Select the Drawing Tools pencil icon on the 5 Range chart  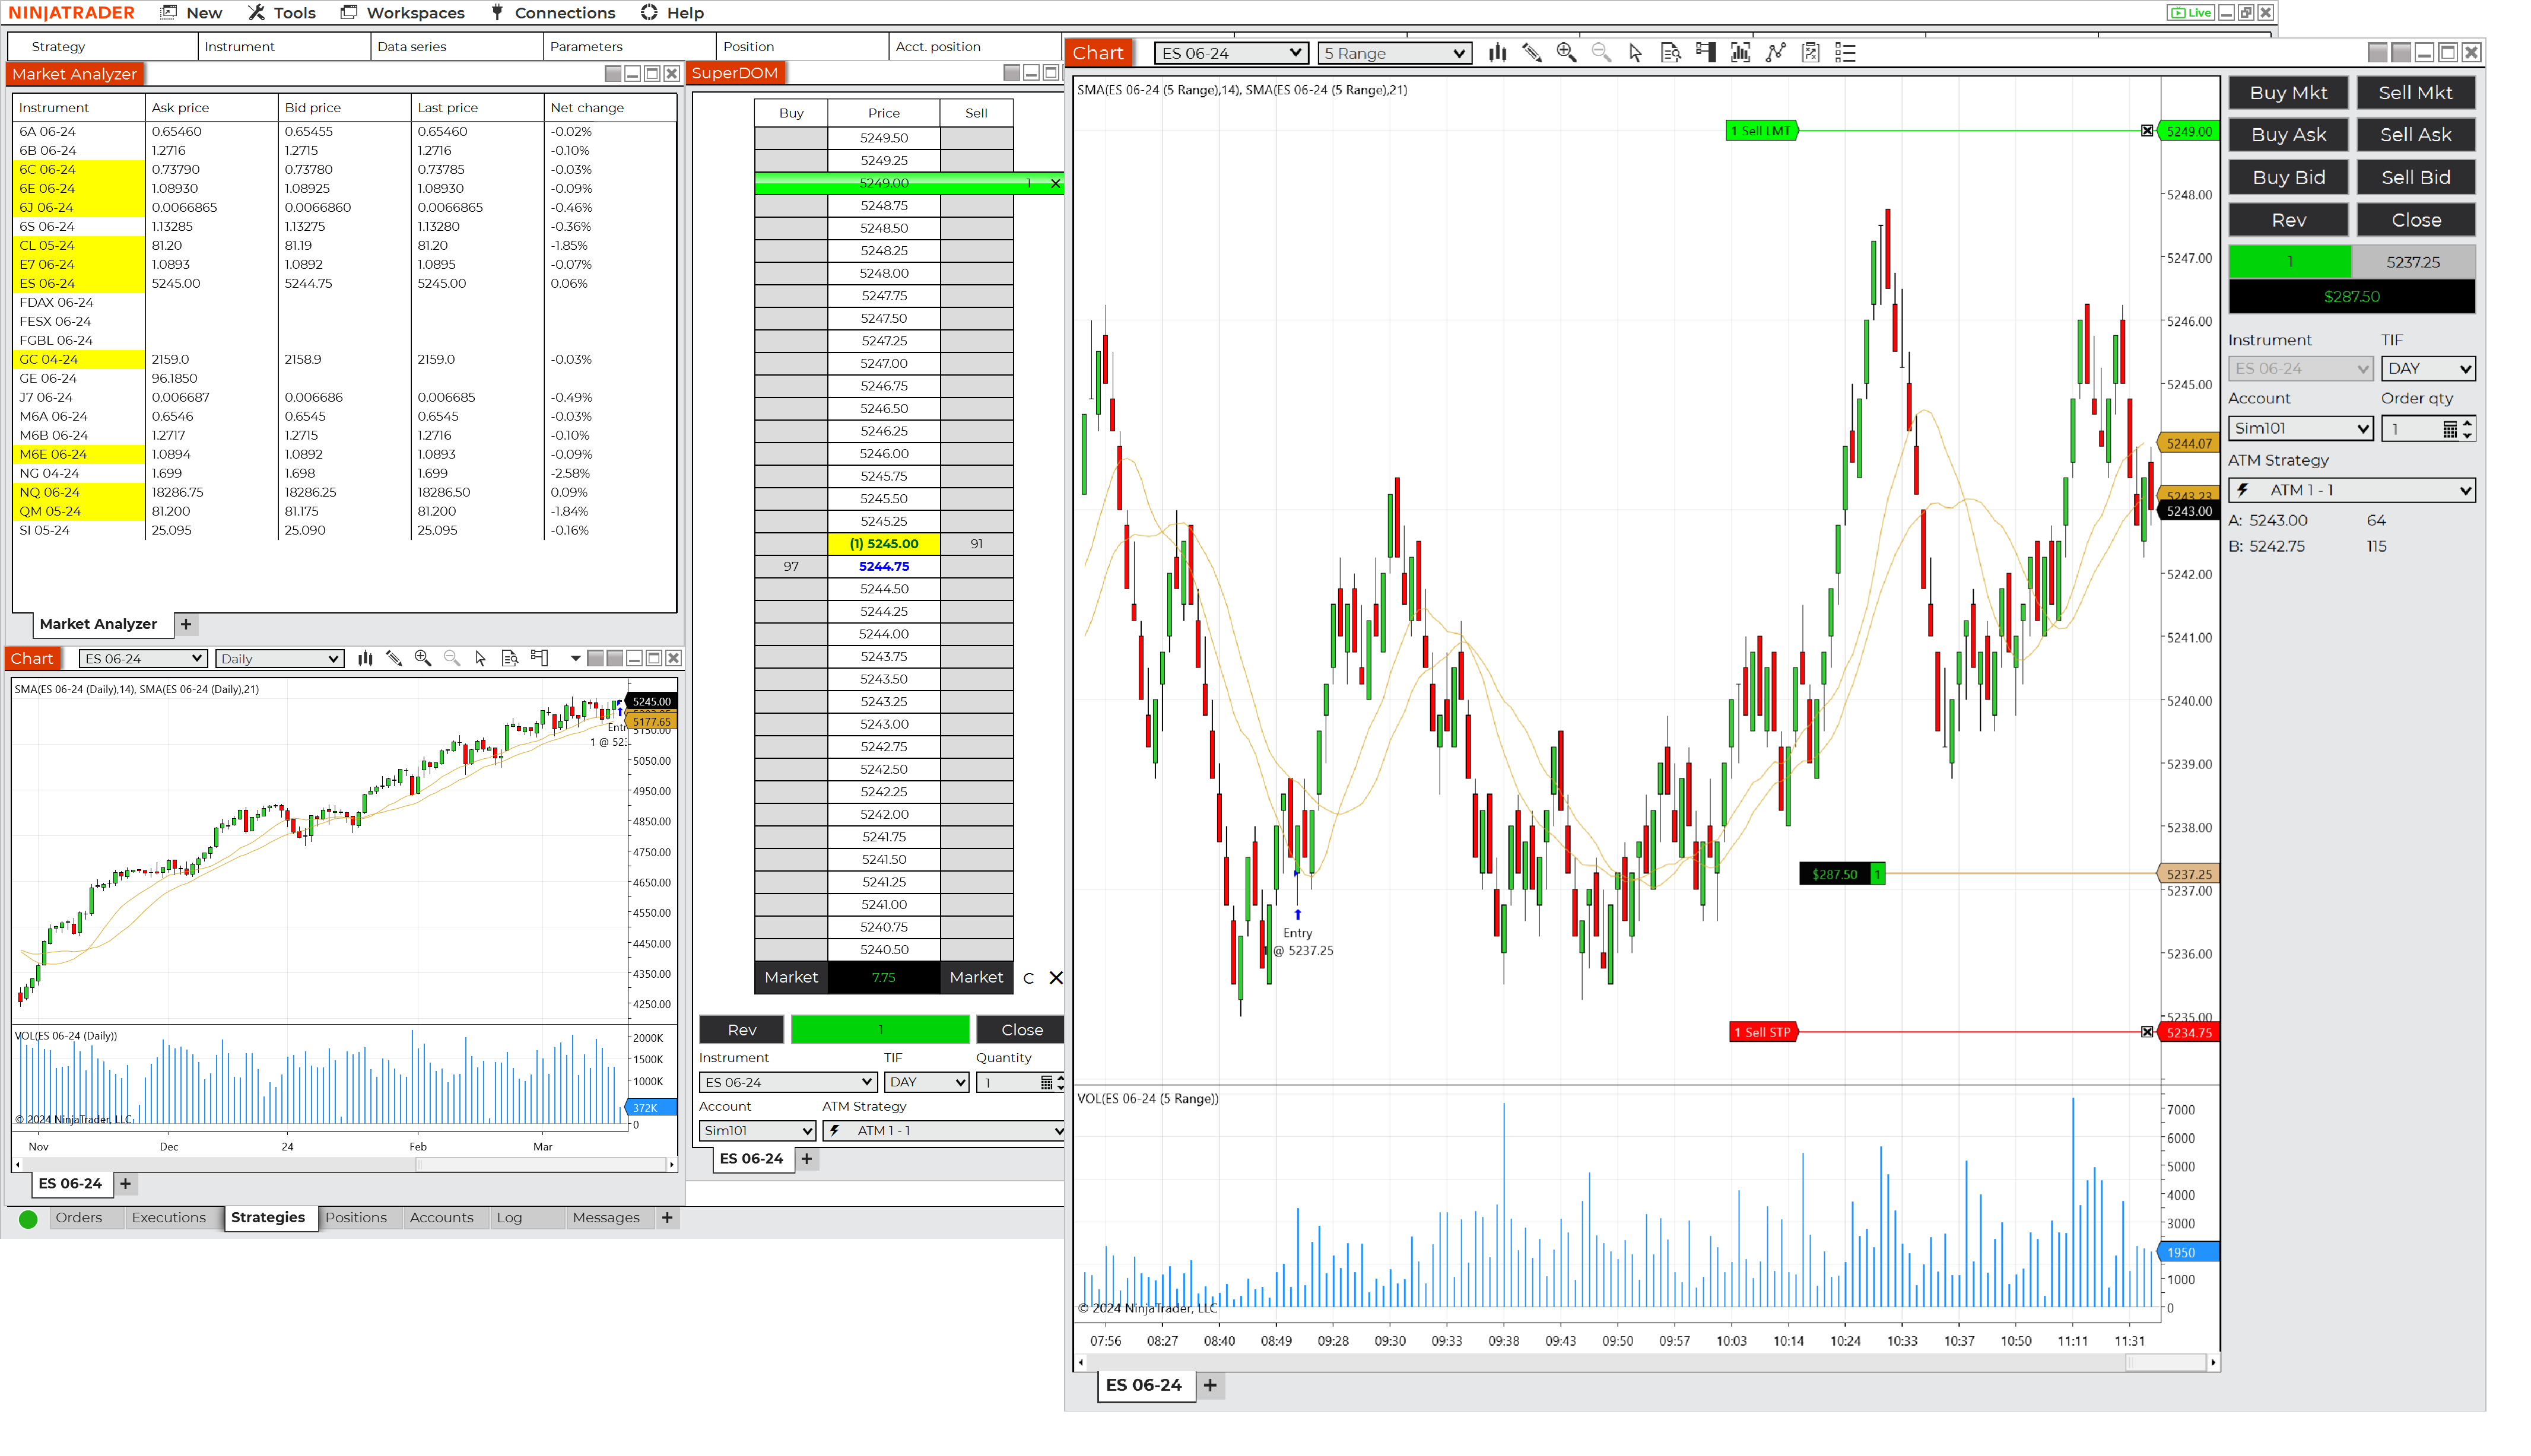1532,53
